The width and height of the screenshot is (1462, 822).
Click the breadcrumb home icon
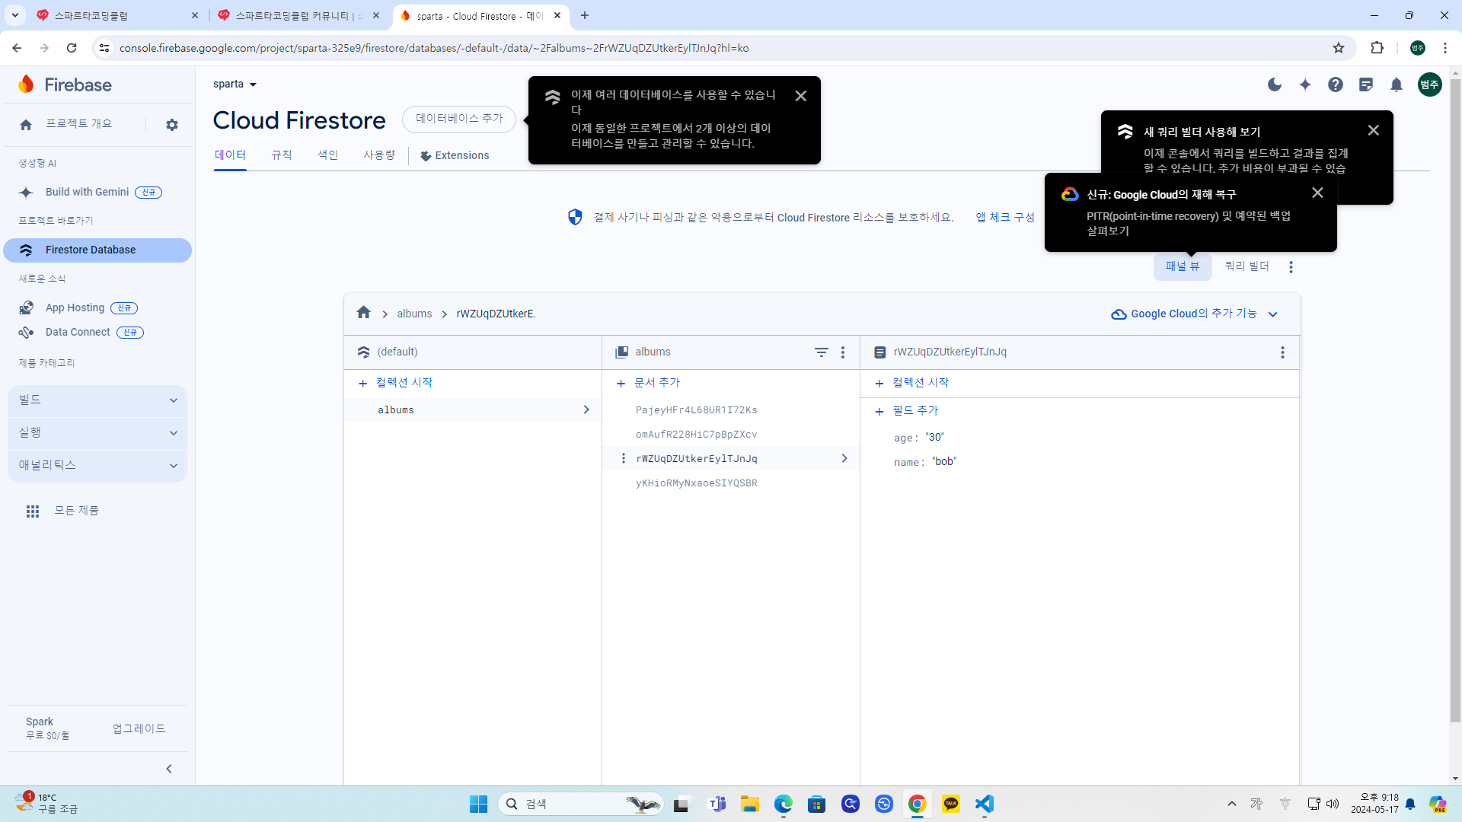[x=364, y=313]
